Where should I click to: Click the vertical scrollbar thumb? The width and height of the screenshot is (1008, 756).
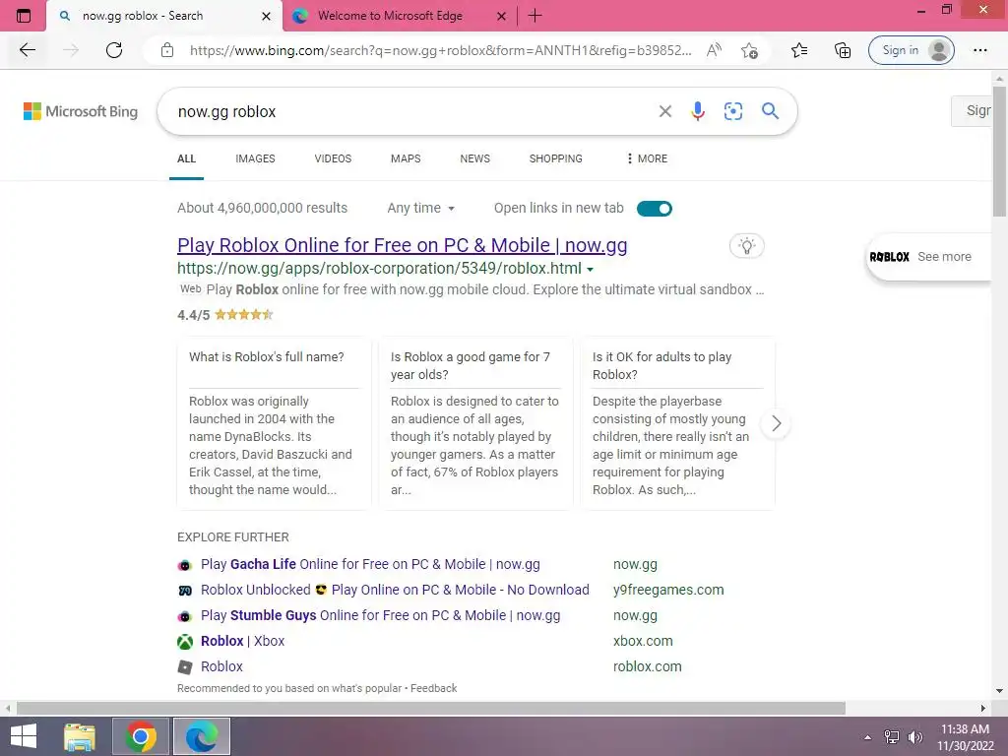tap(999, 151)
